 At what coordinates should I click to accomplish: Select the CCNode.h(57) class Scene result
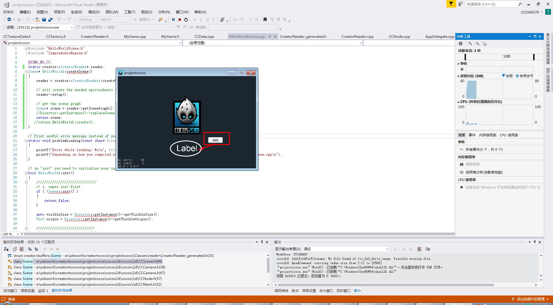tap(88, 279)
